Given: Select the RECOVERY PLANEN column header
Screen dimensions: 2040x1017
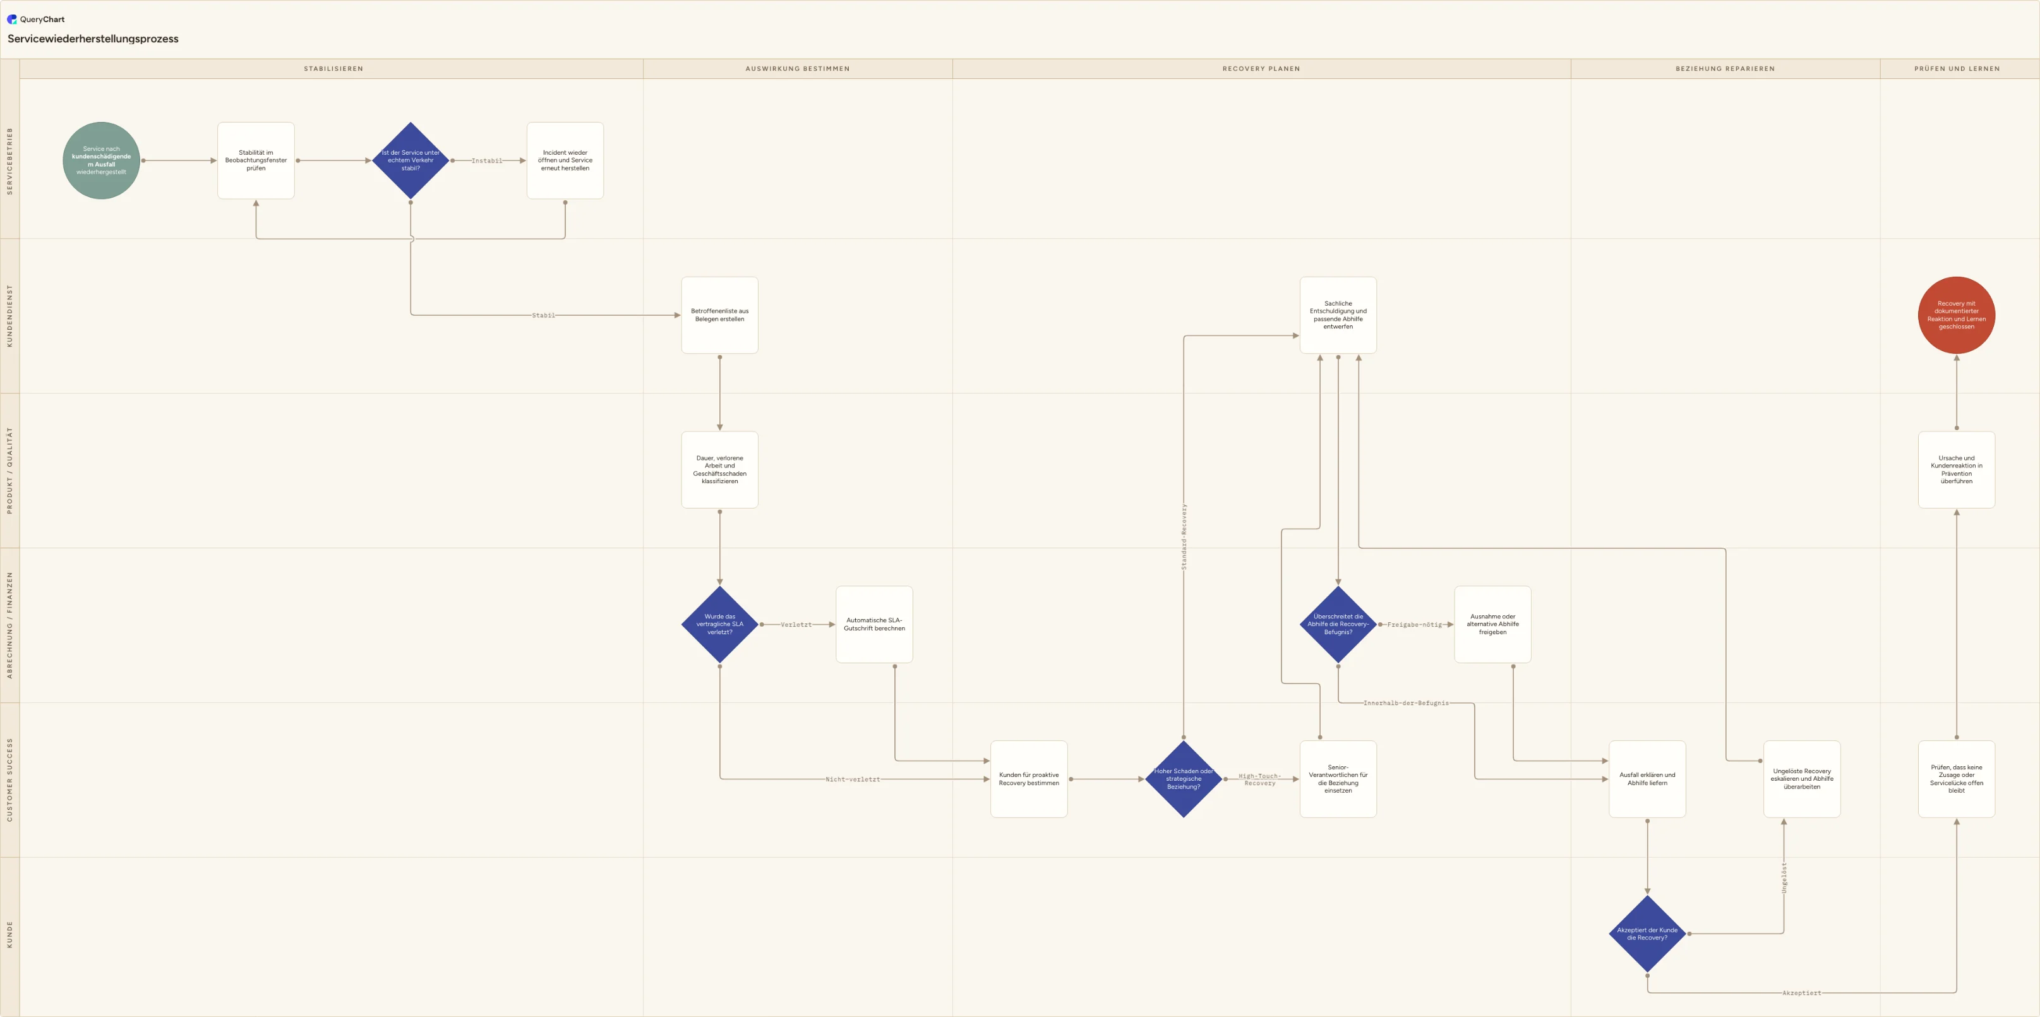Looking at the screenshot, I should click(x=1261, y=69).
